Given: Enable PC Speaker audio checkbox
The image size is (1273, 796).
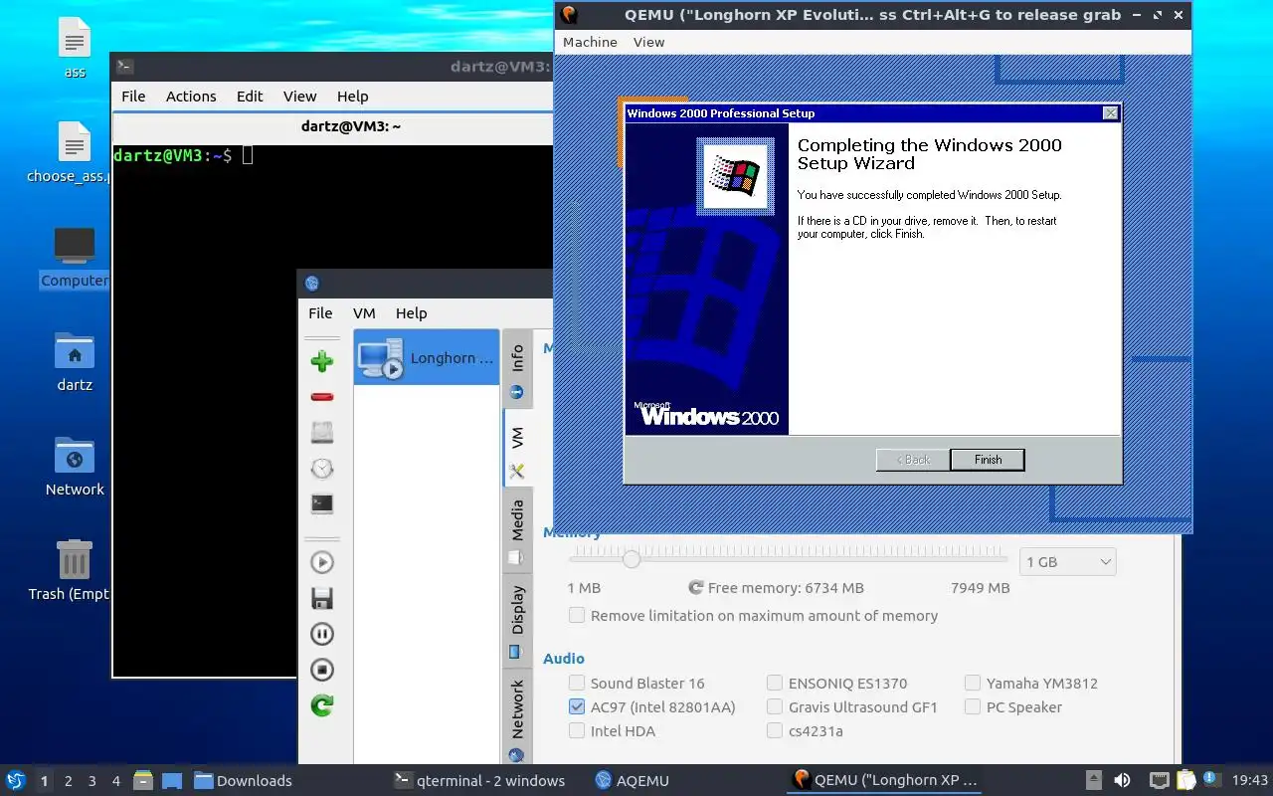Looking at the screenshot, I should [x=973, y=706].
